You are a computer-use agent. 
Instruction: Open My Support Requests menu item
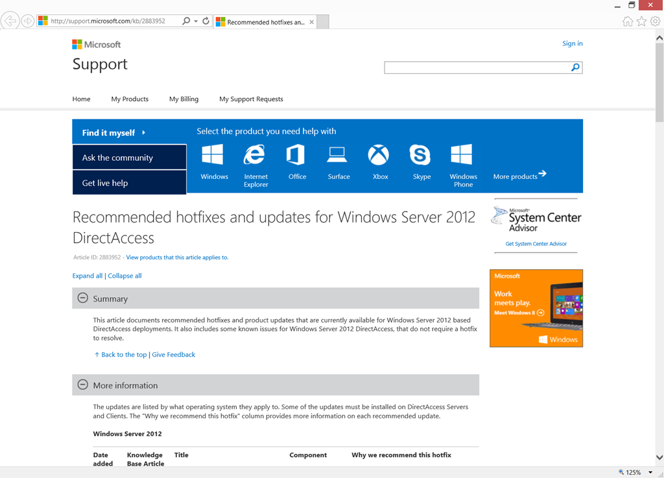[x=251, y=99]
